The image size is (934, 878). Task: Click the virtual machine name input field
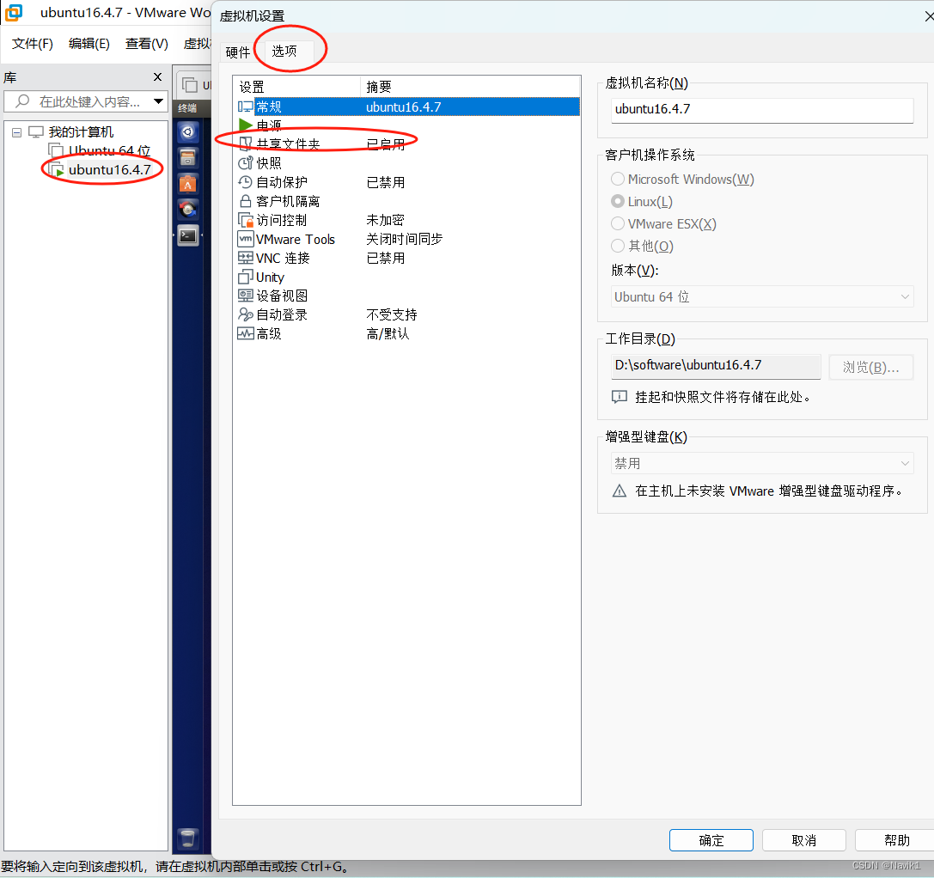762,110
